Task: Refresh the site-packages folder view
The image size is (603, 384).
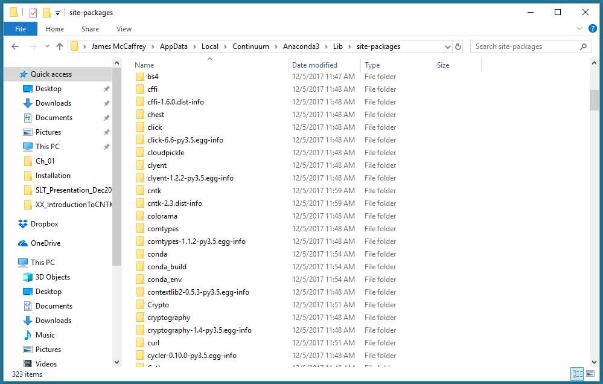Action: (458, 46)
